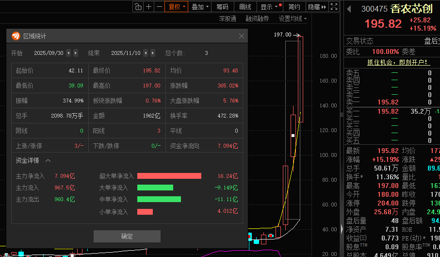440x257 pixels.
Task: Collapse the 资金详情 section
Action: click(48, 161)
